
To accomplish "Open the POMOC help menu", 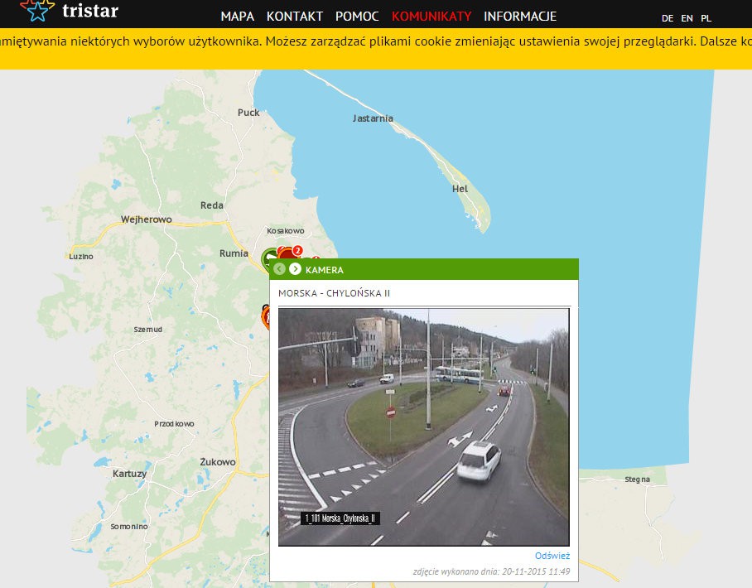I will pyautogui.click(x=357, y=17).
